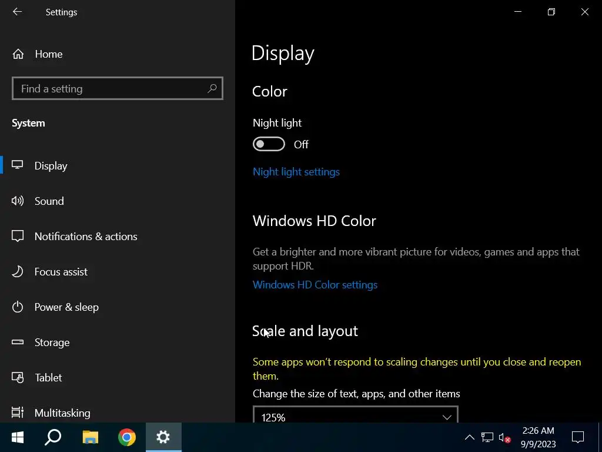Go to Settings Home
The width and height of the screenshot is (602, 452).
click(49, 54)
